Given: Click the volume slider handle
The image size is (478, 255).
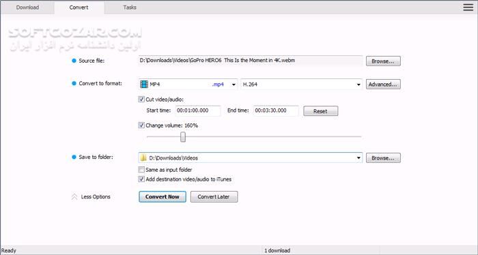Looking at the screenshot, I should (x=183, y=137).
